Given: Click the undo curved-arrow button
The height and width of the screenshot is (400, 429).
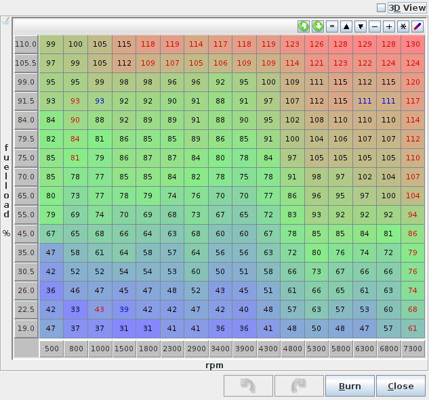Looking at the screenshot, I should point(247,386).
